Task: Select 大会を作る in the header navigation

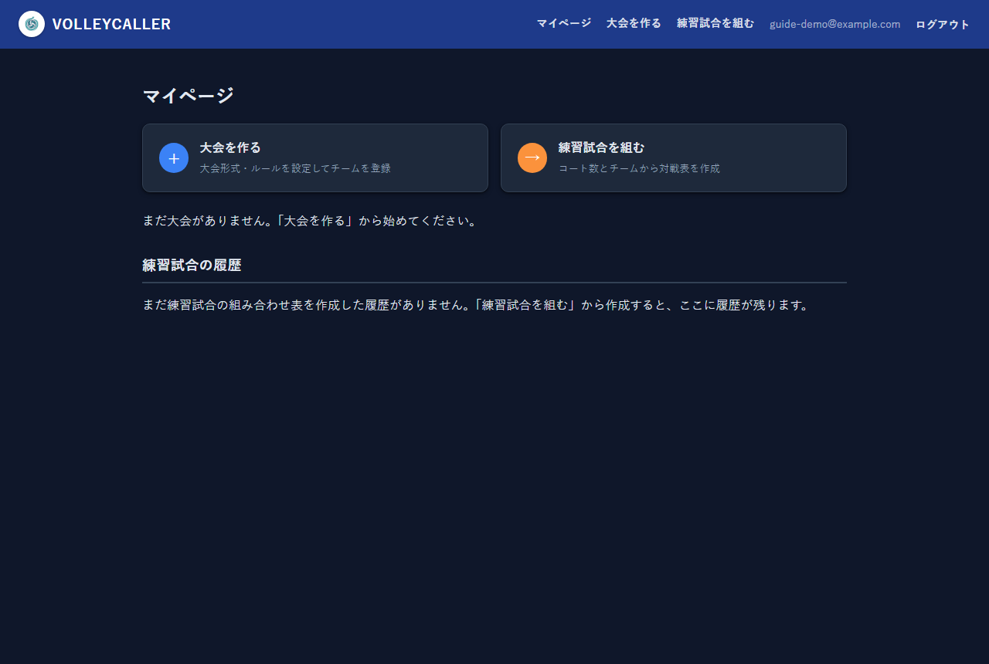Action: pyautogui.click(x=634, y=24)
